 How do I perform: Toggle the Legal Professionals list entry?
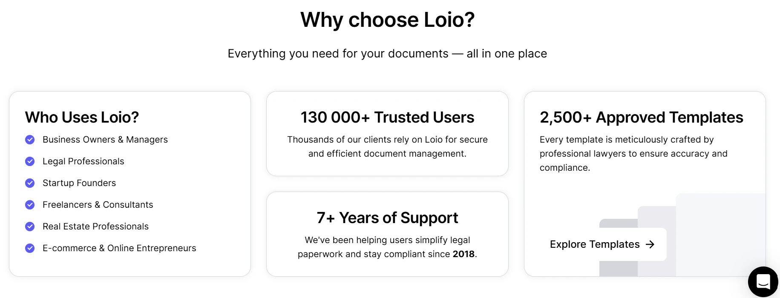[83, 161]
